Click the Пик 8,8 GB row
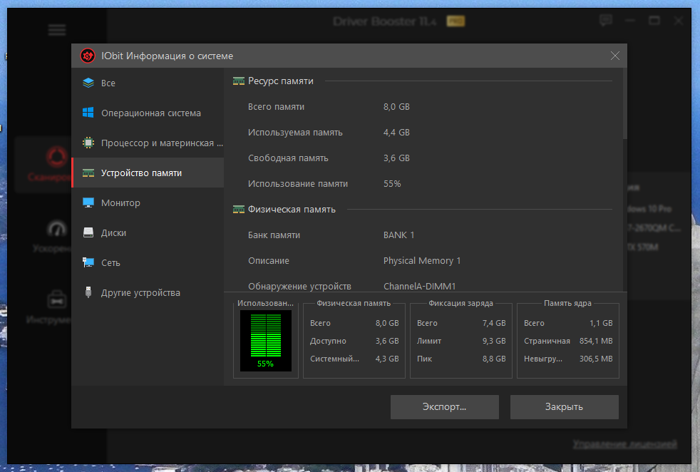The image size is (700, 472). [x=461, y=359]
